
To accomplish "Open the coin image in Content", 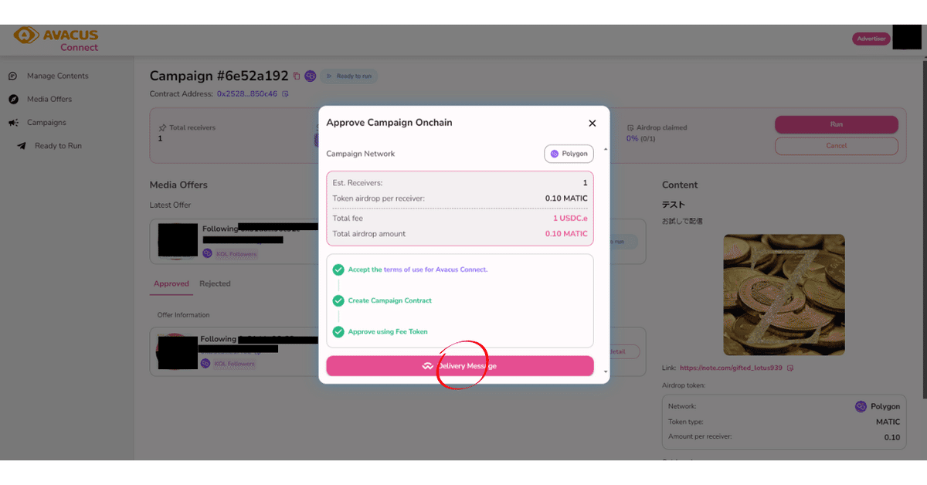I will [784, 295].
